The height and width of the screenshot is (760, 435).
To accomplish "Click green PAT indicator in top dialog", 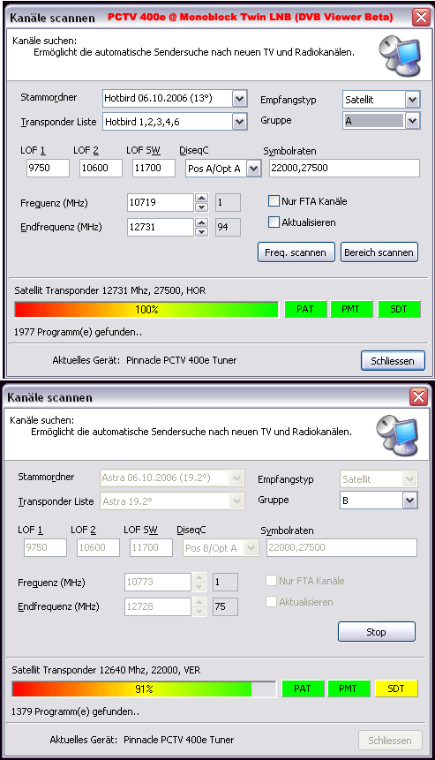I will tap(305, 309).
